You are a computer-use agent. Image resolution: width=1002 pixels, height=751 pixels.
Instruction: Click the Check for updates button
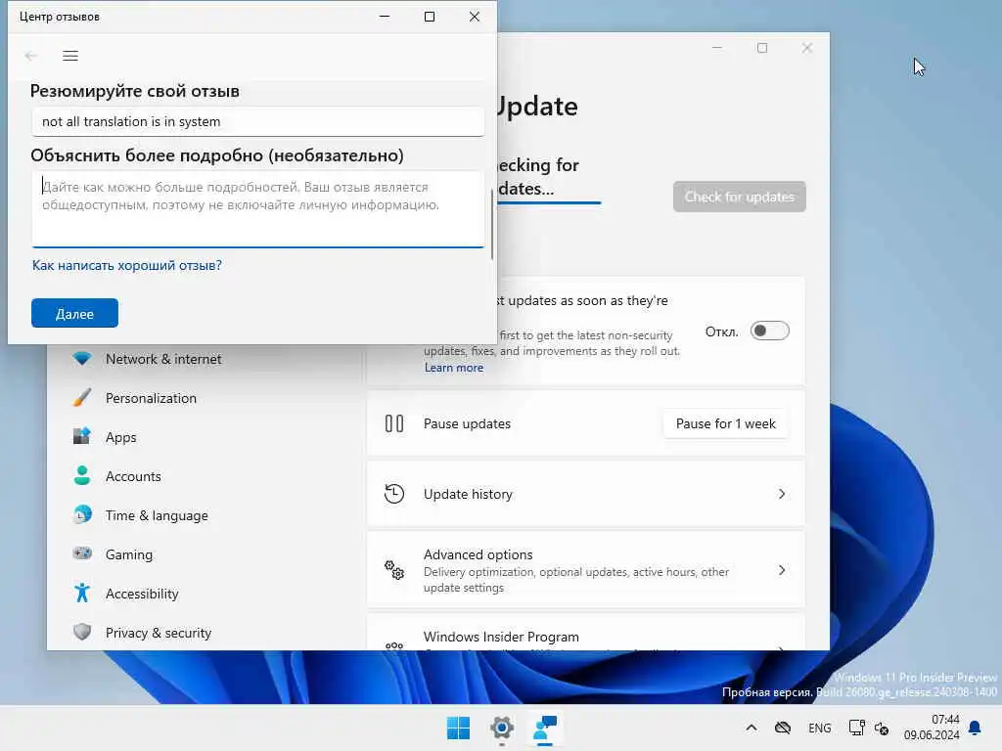click(x=740, y=197)
